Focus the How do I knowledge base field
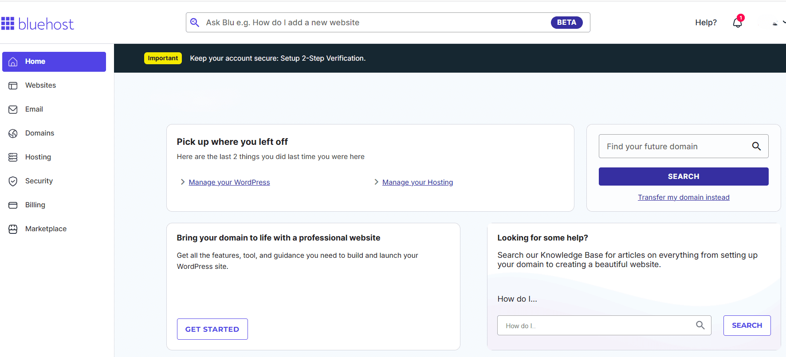Screen dimensions: 786x357 (604, 326)
